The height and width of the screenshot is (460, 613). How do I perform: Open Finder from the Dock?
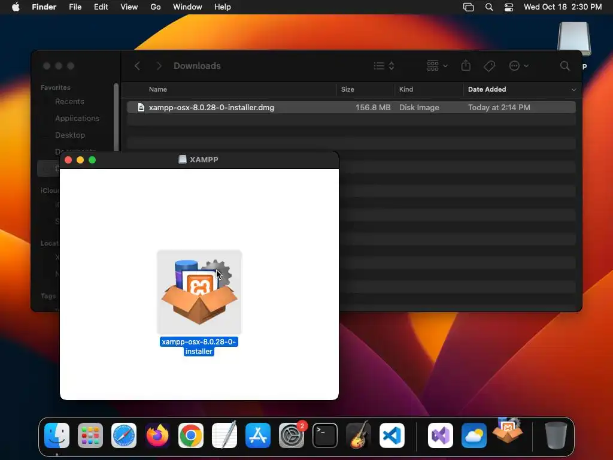pyautogui.click(x=57, y=435)
